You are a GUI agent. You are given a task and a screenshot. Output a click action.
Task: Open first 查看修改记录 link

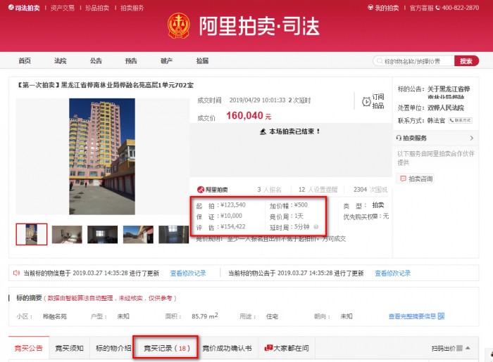[188, 273]
